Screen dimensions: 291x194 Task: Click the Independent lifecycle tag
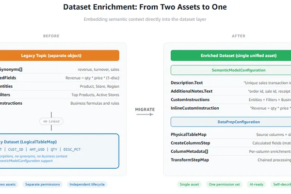pyautogui.click(x=87, y=184)
